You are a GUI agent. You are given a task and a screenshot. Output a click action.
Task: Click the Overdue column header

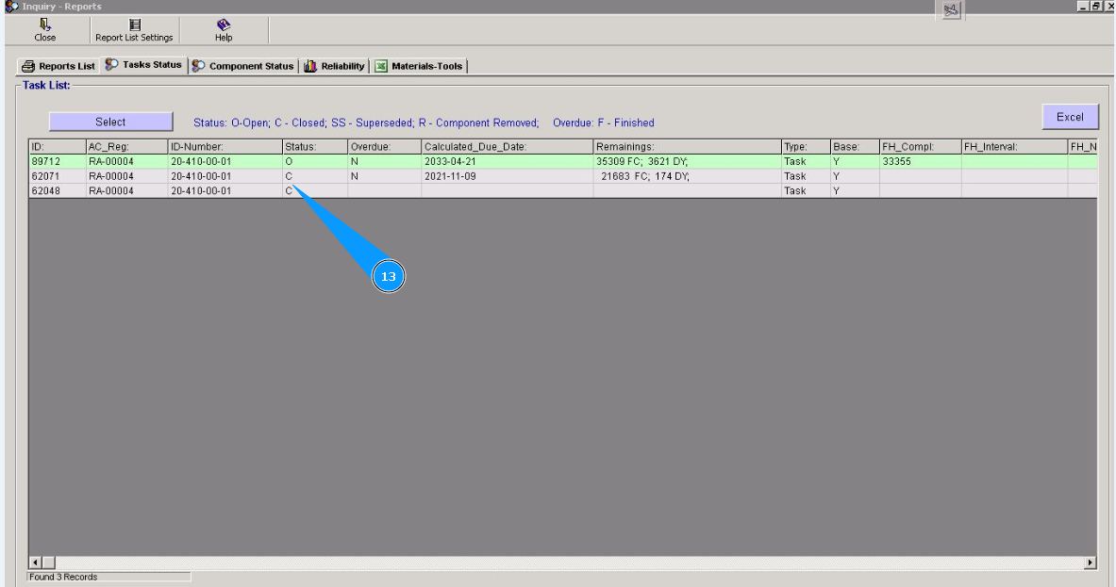(384, 146)
